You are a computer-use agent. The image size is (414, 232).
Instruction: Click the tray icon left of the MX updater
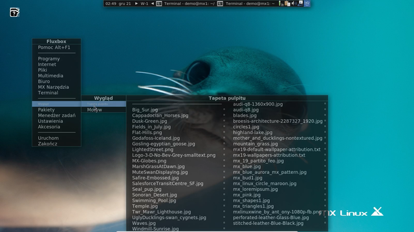click(300, 4)
